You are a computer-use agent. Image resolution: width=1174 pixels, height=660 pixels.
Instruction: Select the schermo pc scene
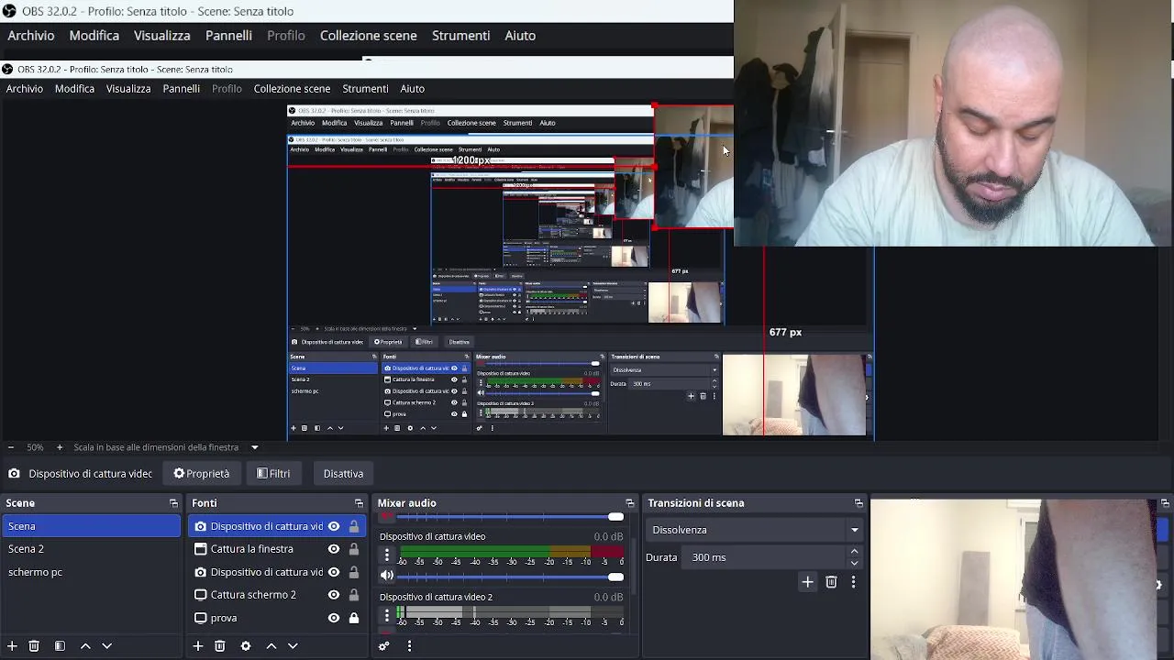[x=92, y=572]
